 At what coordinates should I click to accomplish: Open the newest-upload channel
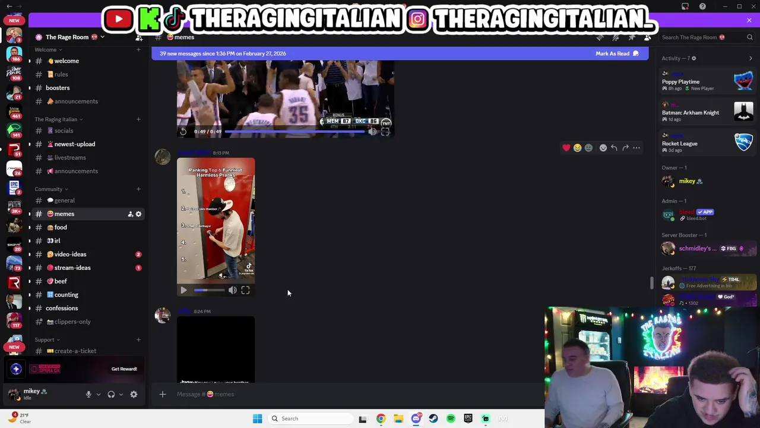(x=88, y=144)
